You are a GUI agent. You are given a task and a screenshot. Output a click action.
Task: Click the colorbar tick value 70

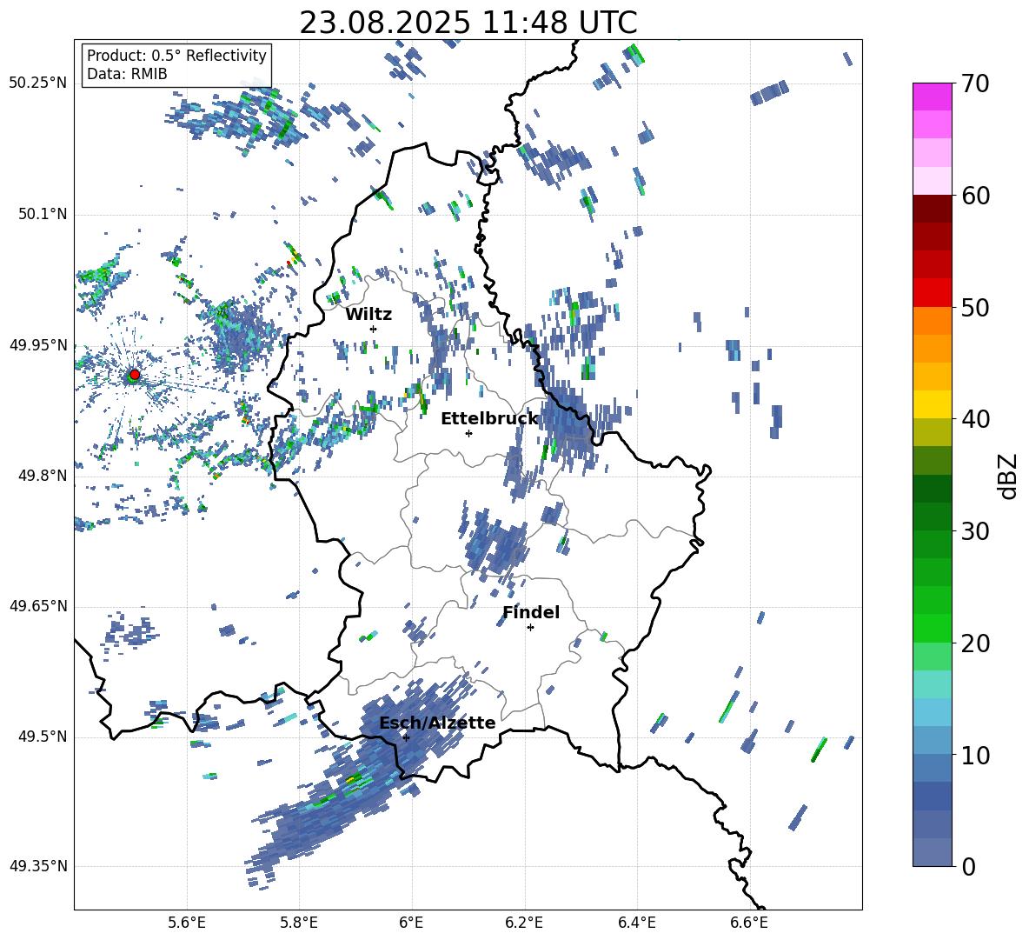tap(975, 84)
